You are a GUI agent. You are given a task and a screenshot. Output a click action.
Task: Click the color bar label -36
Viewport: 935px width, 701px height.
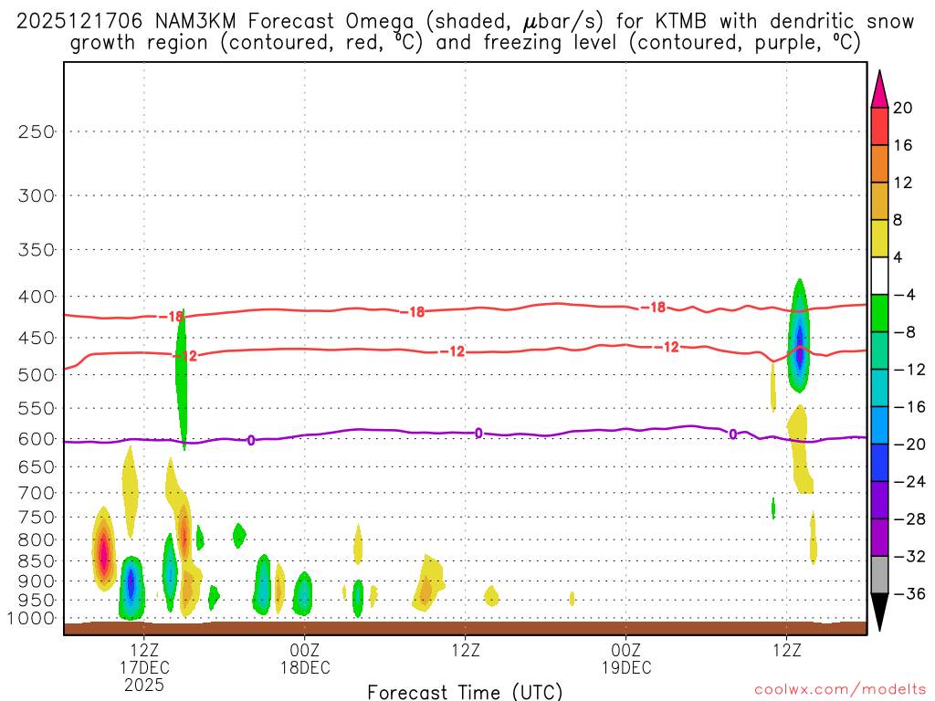pyautogui.click(x=909, y=593)
